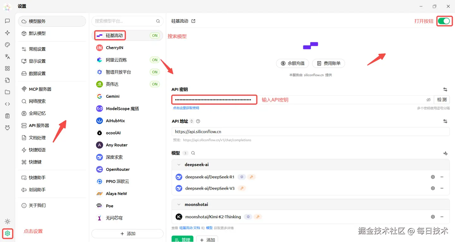455x242 pixels.
Task: Click the 余额充值 button
Action: (293, 63)
